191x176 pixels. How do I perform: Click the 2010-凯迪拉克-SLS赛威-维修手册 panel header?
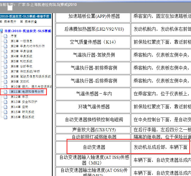pos(25,16)
